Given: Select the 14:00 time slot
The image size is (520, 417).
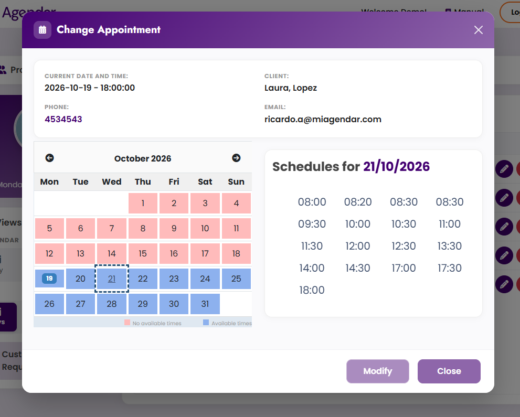Looking at the screenshot, I should pyautogui.click(x=312, y=268).
